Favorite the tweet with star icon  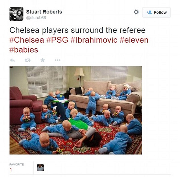click(43, 60)
